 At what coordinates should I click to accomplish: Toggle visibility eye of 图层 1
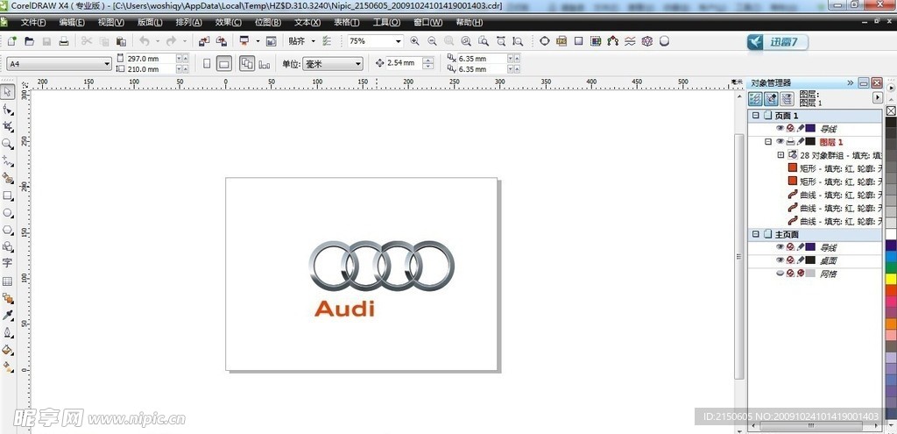click(x=780, y=141)
